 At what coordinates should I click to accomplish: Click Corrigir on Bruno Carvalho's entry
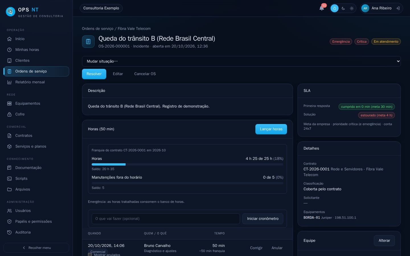click(x=256, y=248)
